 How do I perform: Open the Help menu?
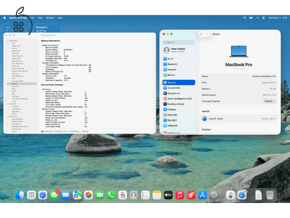60,18
